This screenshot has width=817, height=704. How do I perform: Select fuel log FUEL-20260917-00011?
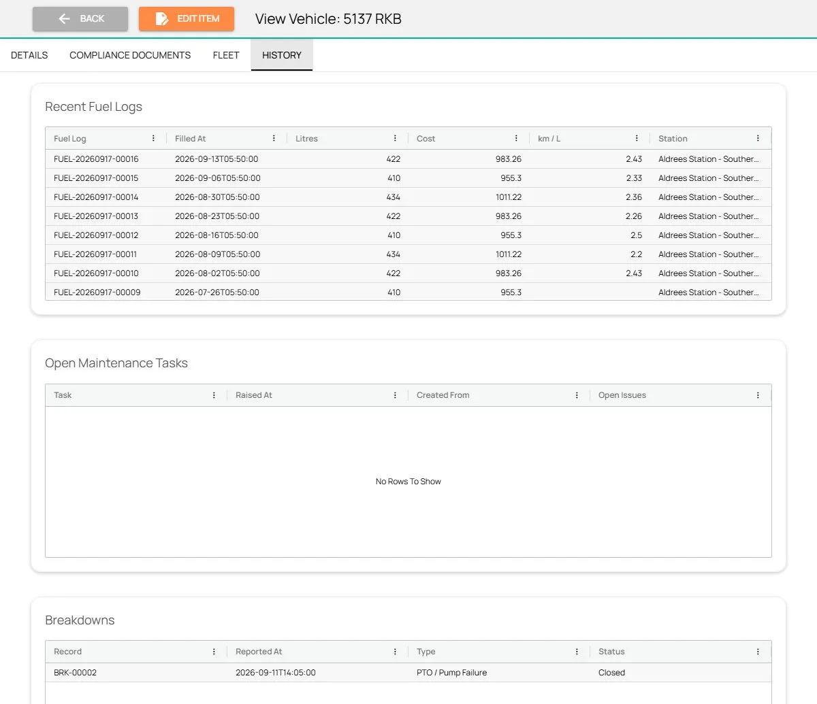(95, 254)
